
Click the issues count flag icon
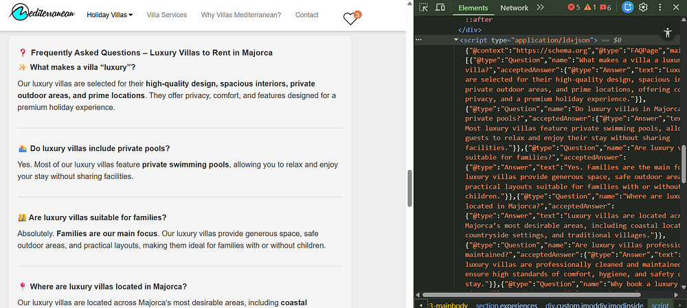coord(606,8)
